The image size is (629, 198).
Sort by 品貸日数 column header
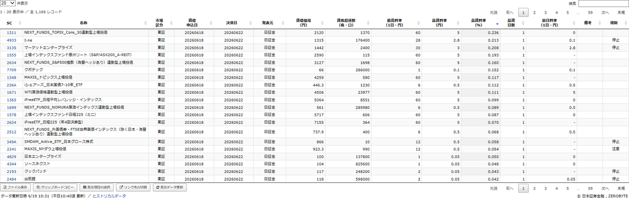click(x=512, y=23)
